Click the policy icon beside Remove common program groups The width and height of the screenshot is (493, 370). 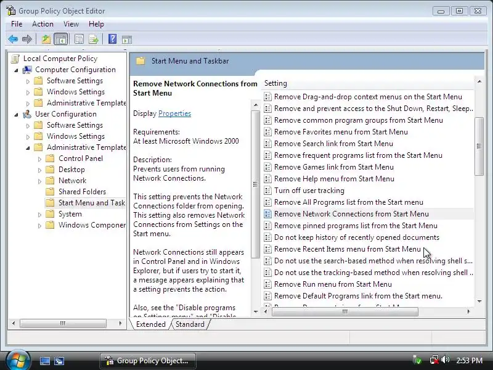click(x=267, y=120)
